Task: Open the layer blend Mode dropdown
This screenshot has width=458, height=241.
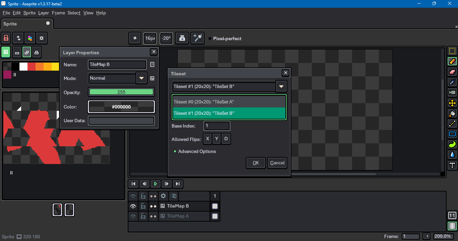Action: (x=141, y=78)
